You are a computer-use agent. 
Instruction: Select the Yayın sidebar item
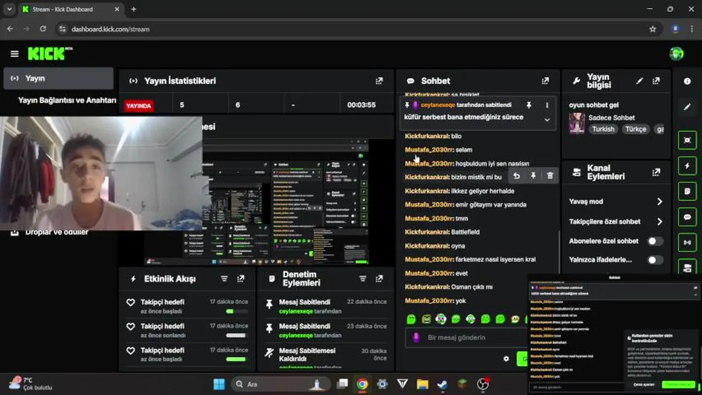pos(58,78)
